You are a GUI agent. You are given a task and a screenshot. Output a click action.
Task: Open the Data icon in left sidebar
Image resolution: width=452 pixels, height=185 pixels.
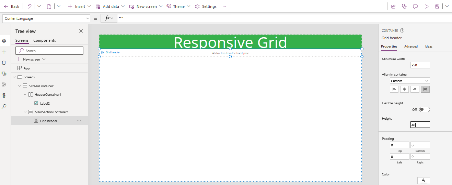[4, 63]
